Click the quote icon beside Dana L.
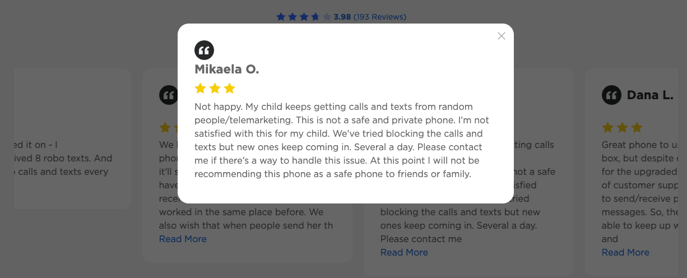Image resolution: width=687 pixels, height=278 pixels. (611, 95)
